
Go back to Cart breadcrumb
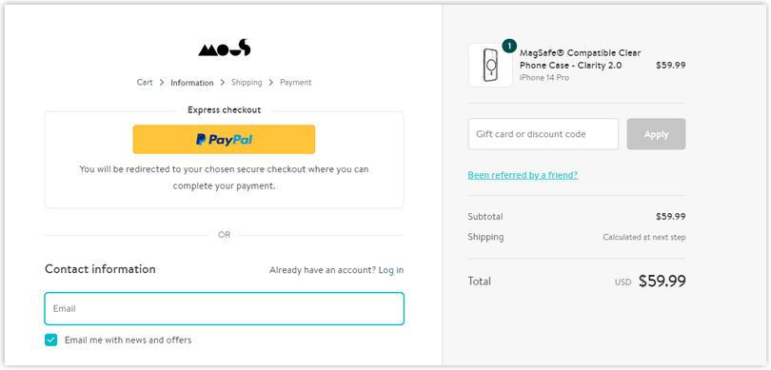click(x=145, y=83)
